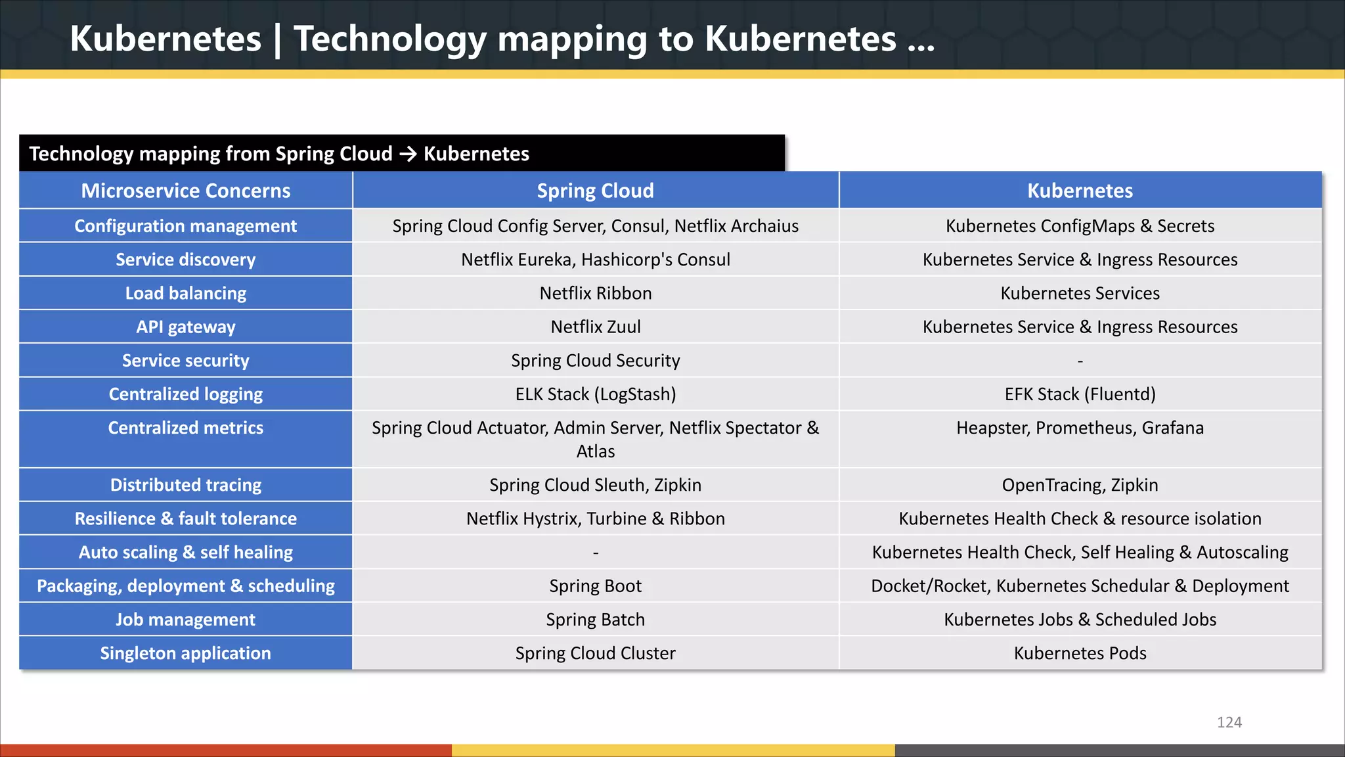Select the Spring Cloud Security cell

595,360
